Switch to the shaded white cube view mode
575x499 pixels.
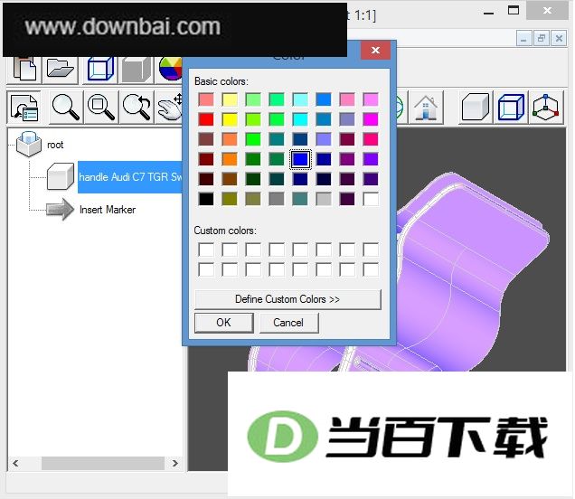(475, 107)
